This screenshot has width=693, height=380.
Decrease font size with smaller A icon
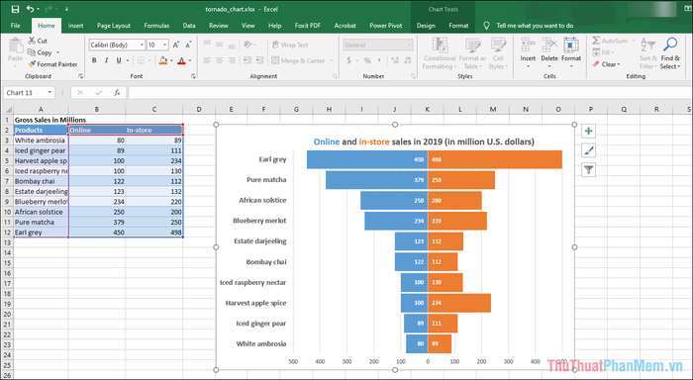(x=188, y=46)
